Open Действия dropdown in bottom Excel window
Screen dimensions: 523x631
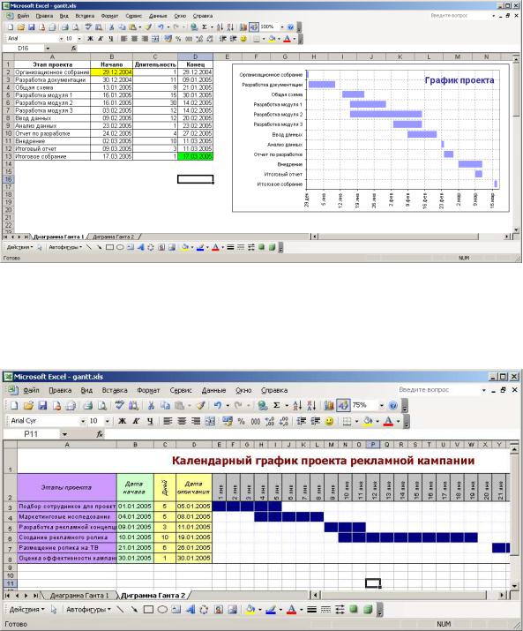[x=27, y=610]
